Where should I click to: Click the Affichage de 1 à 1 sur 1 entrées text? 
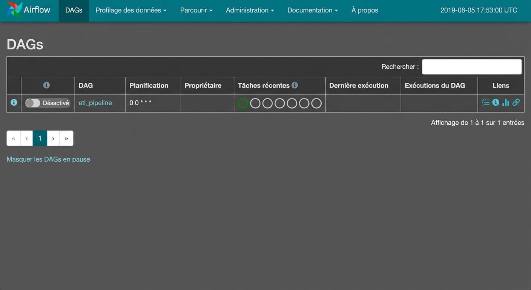(x=477, y=122)
